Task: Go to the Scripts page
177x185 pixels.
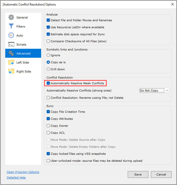Action: (x=23, y=44)
